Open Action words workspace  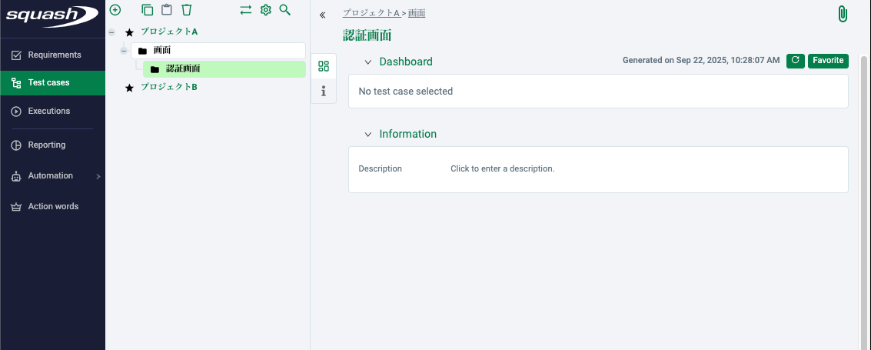(x=53, y=207)
